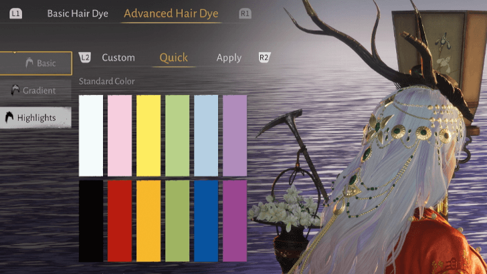Click the L2 trigger icon
This screenshot has width=487, height=274.
[x=85, y=58]
